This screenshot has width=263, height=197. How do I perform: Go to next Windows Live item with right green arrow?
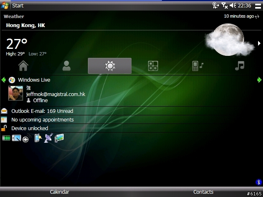(x=259, y=80)
